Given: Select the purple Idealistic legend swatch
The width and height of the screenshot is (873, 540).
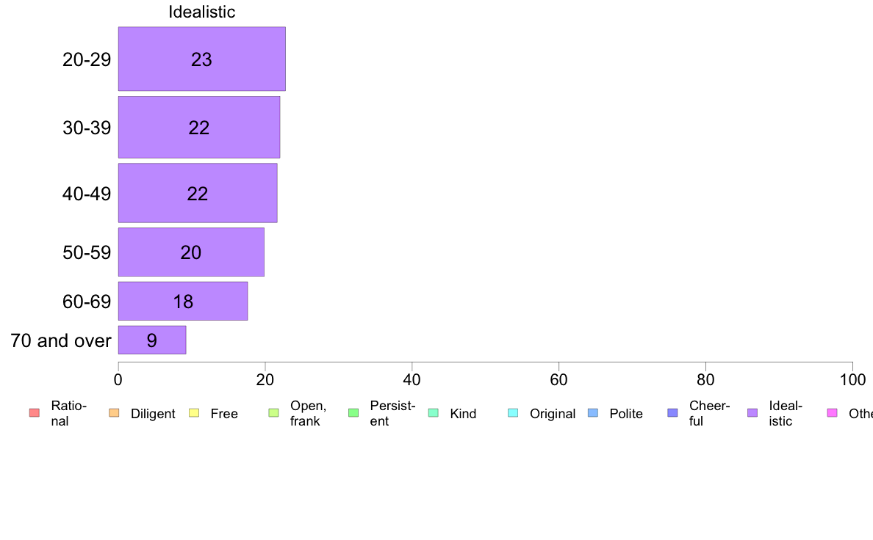Looking at the screenshot, I should (752, 412).
